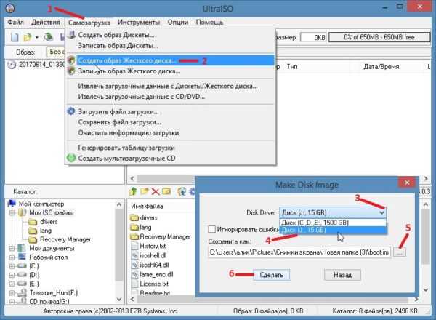Select the 20170614 disc icon in image tree

tap(12, 65)
